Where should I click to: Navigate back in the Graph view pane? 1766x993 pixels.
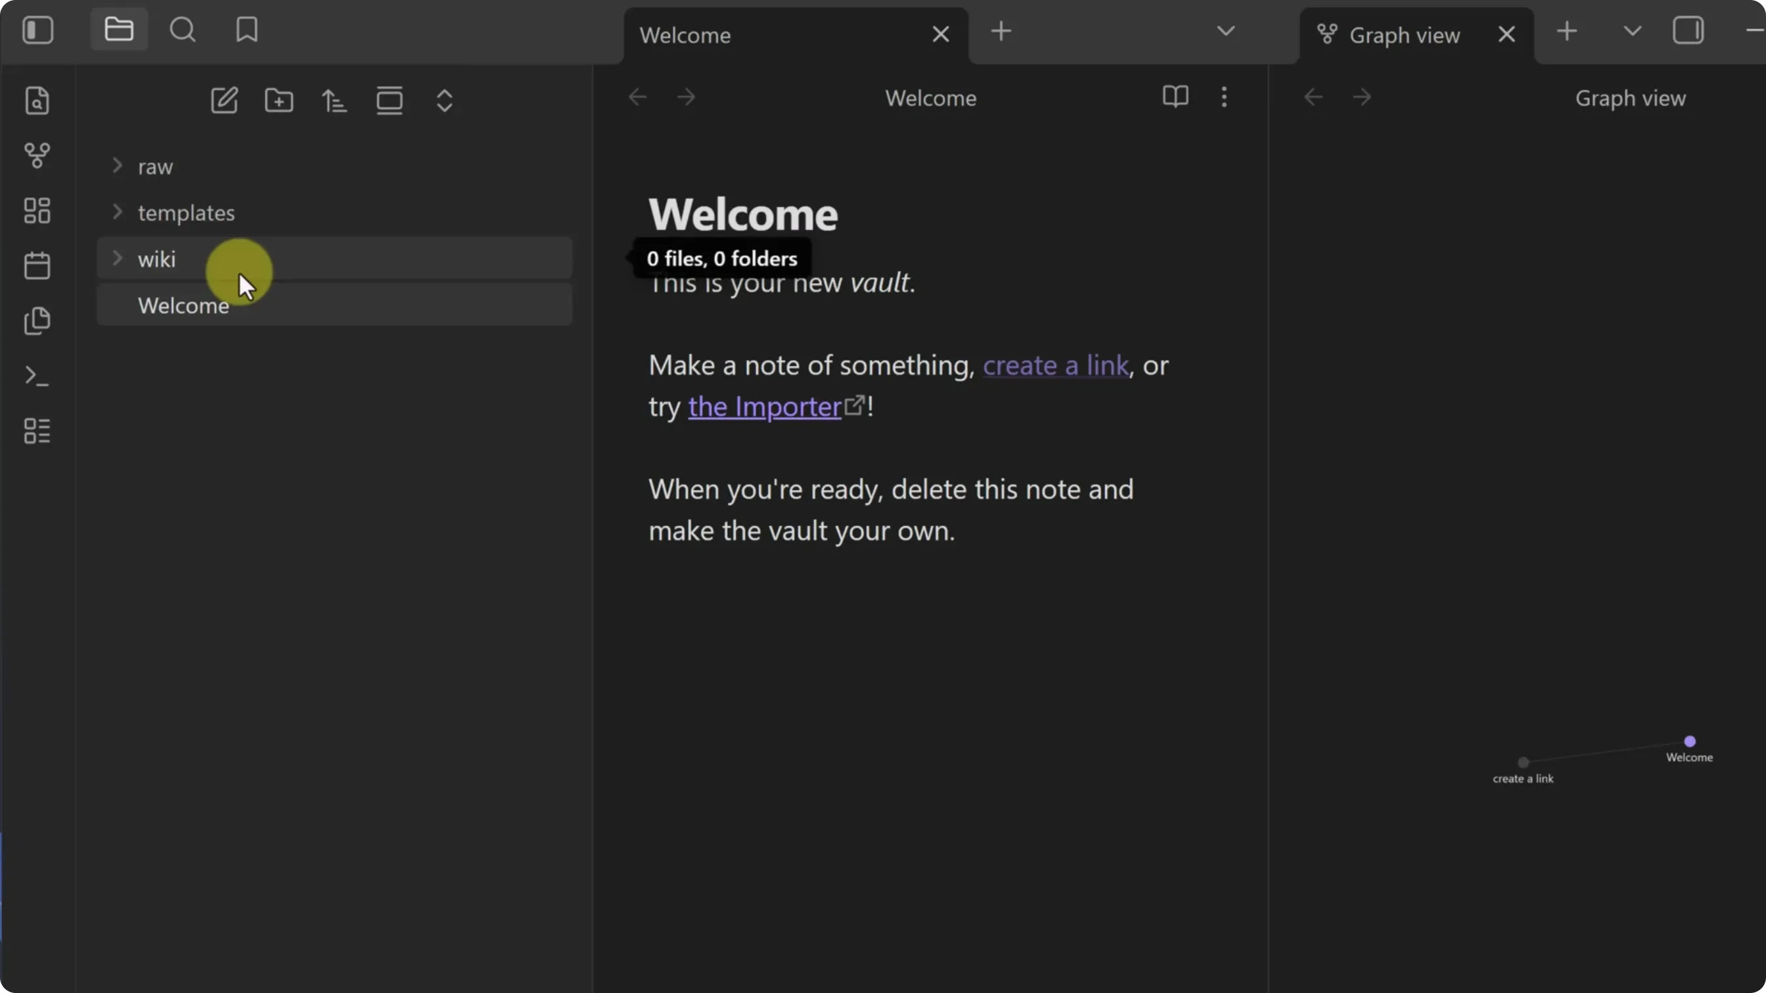[1313, 97]
